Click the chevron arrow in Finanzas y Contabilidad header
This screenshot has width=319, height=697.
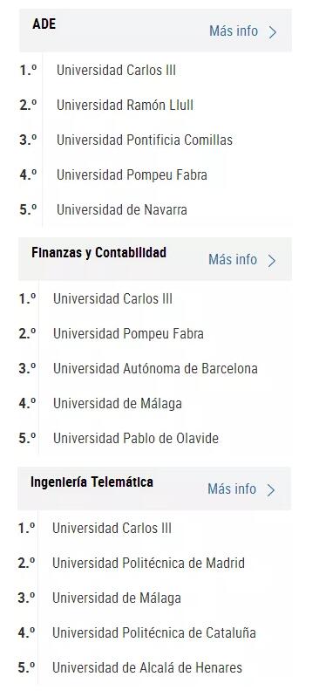point(271,261)
